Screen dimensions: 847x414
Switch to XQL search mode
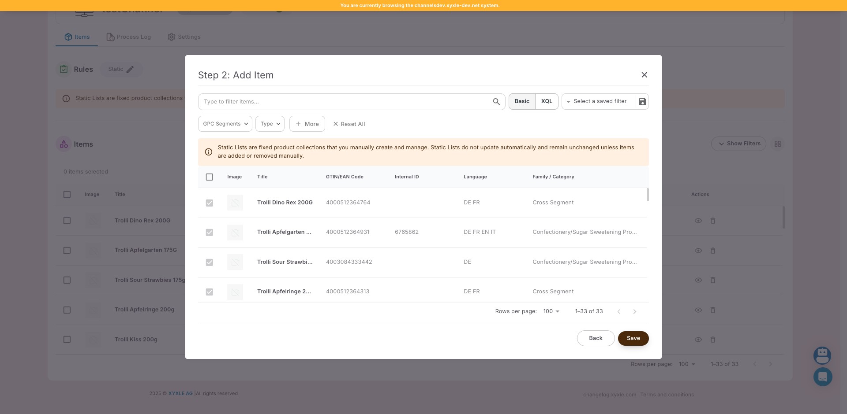point(547,102)
